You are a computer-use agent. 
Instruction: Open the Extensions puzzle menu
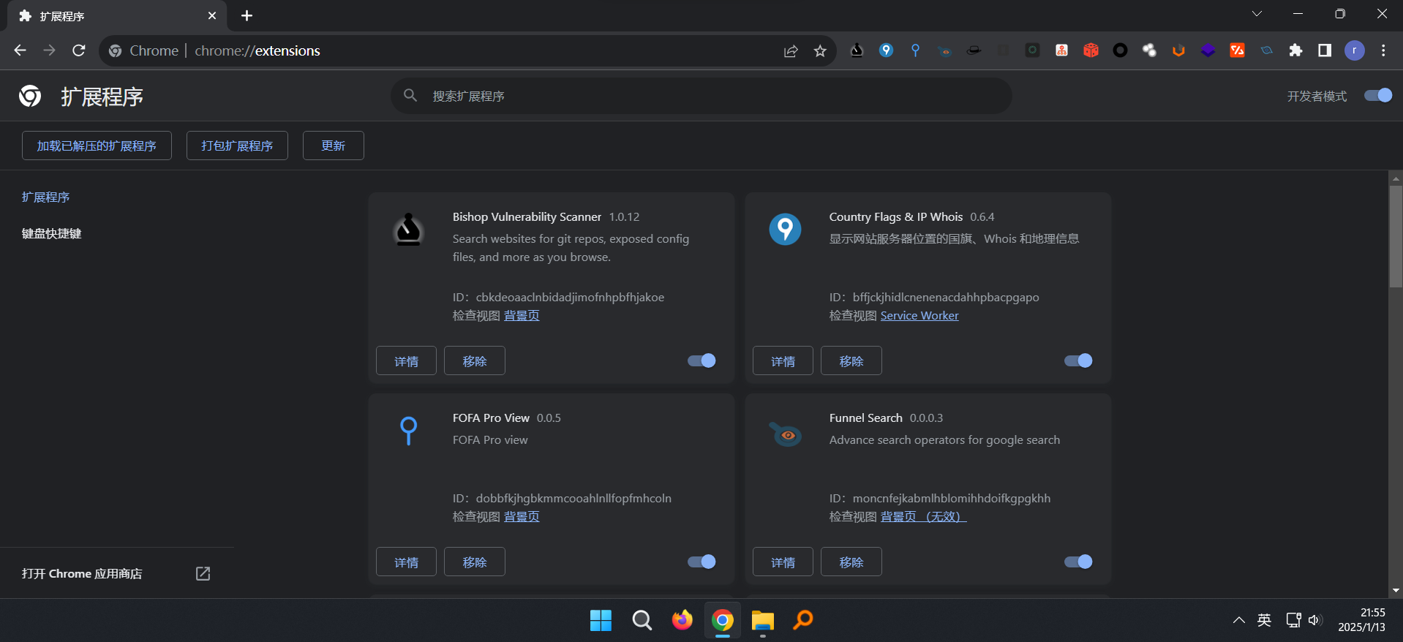1295,50
